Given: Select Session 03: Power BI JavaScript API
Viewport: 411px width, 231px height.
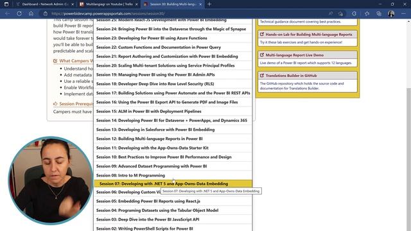Looking at the screenshot, I should (x=173, y=219).
